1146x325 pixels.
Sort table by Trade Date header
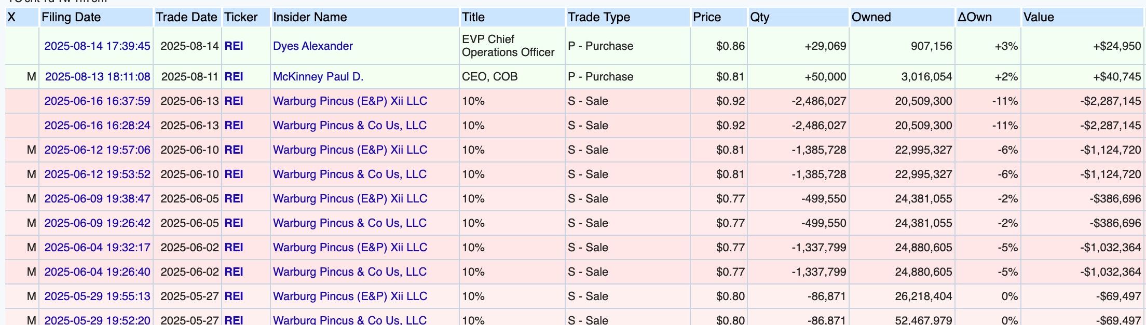point(186,17)
